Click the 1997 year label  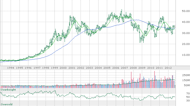coord(37,68)
